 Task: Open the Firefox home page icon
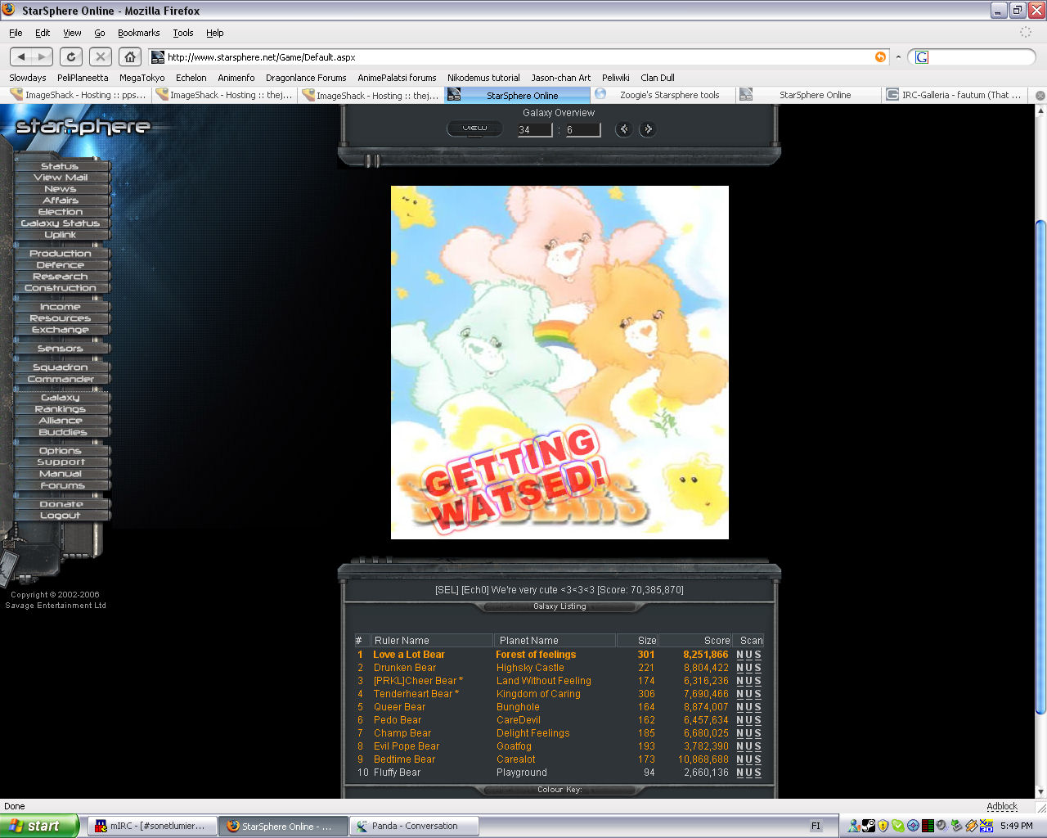pos(130,56)
